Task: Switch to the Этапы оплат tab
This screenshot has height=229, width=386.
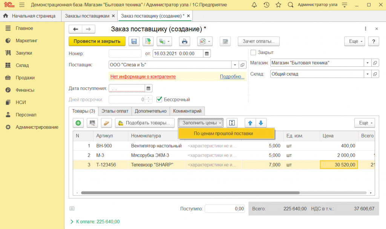Action: 115,111
